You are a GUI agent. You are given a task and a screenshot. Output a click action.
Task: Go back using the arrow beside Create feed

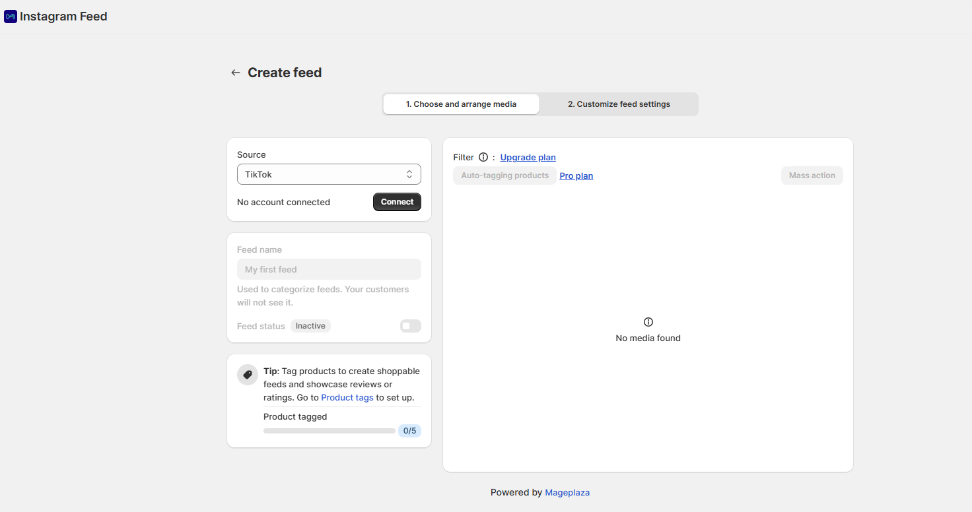pos(235,73)
